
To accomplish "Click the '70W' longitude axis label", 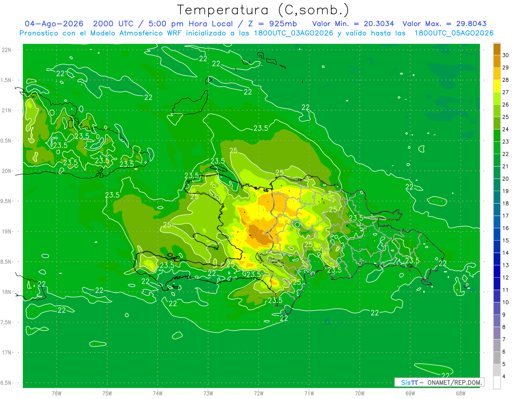I will pyautogui.click(x=360, y=393).
